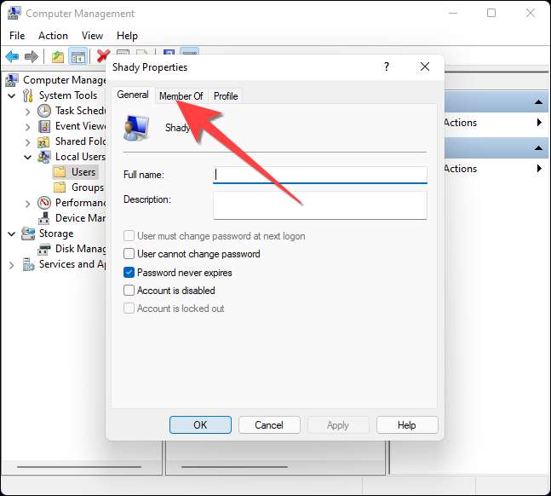Viewport: 551px width, 496px height.
Task: Uncheck Password never expires checkbox
Action: click(129, 272)
